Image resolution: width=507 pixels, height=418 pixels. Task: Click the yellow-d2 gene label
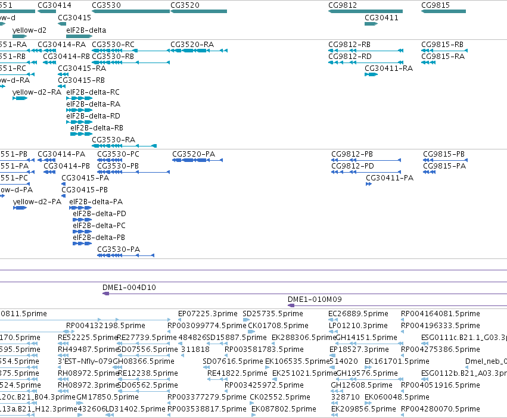tap(29, 30)
